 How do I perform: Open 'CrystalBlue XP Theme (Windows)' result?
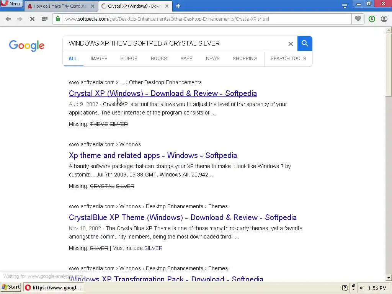(x=183, y=217)
